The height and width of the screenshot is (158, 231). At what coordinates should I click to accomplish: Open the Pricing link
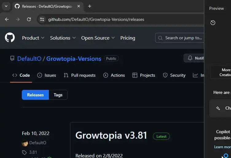(128, 38)
